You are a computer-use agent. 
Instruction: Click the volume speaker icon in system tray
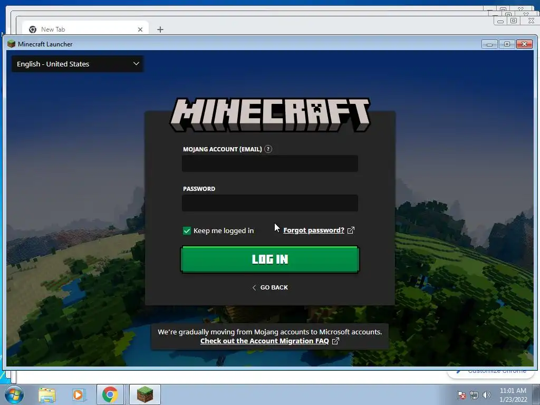487,395
